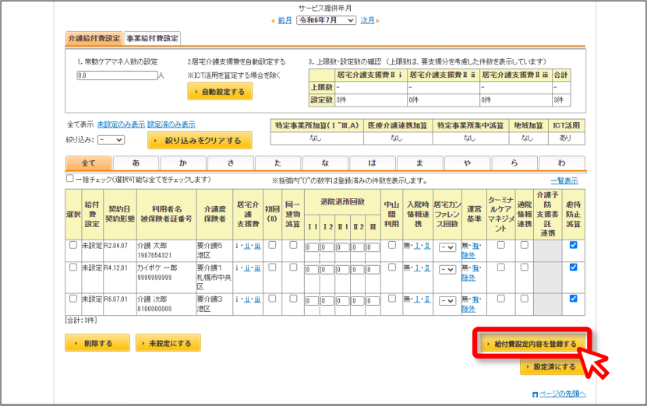The width and height of the screenshot is (647, 406).
Task: Switch to the 事業給付費設定 tab
Action: 152,38
